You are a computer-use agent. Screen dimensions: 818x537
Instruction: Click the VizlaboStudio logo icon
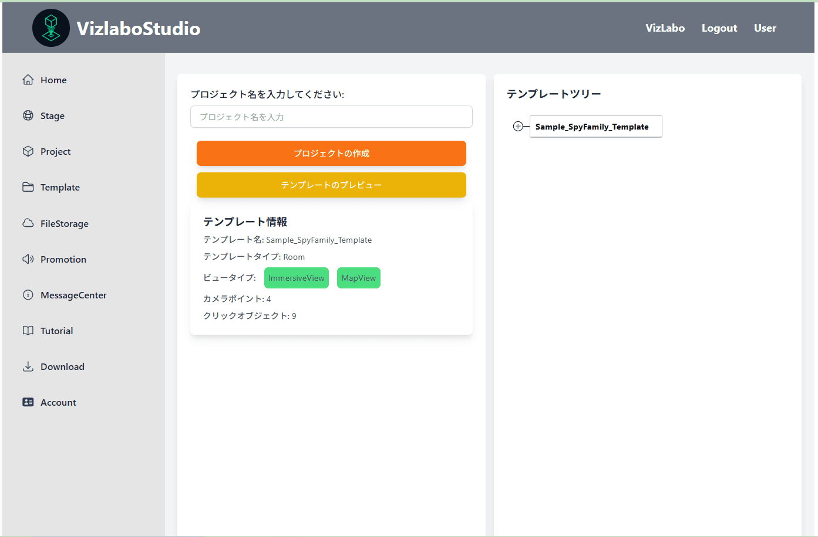51,28
